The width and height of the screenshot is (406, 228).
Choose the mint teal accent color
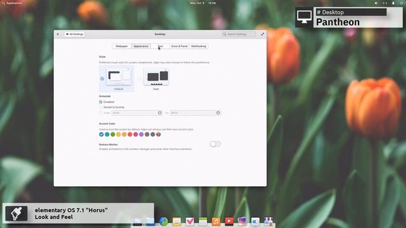click(107, 134)
